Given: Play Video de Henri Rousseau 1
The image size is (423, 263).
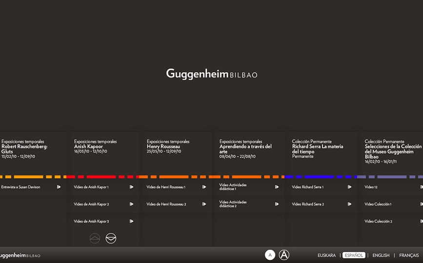Looking at the screenshot, I should coord(204,187).
